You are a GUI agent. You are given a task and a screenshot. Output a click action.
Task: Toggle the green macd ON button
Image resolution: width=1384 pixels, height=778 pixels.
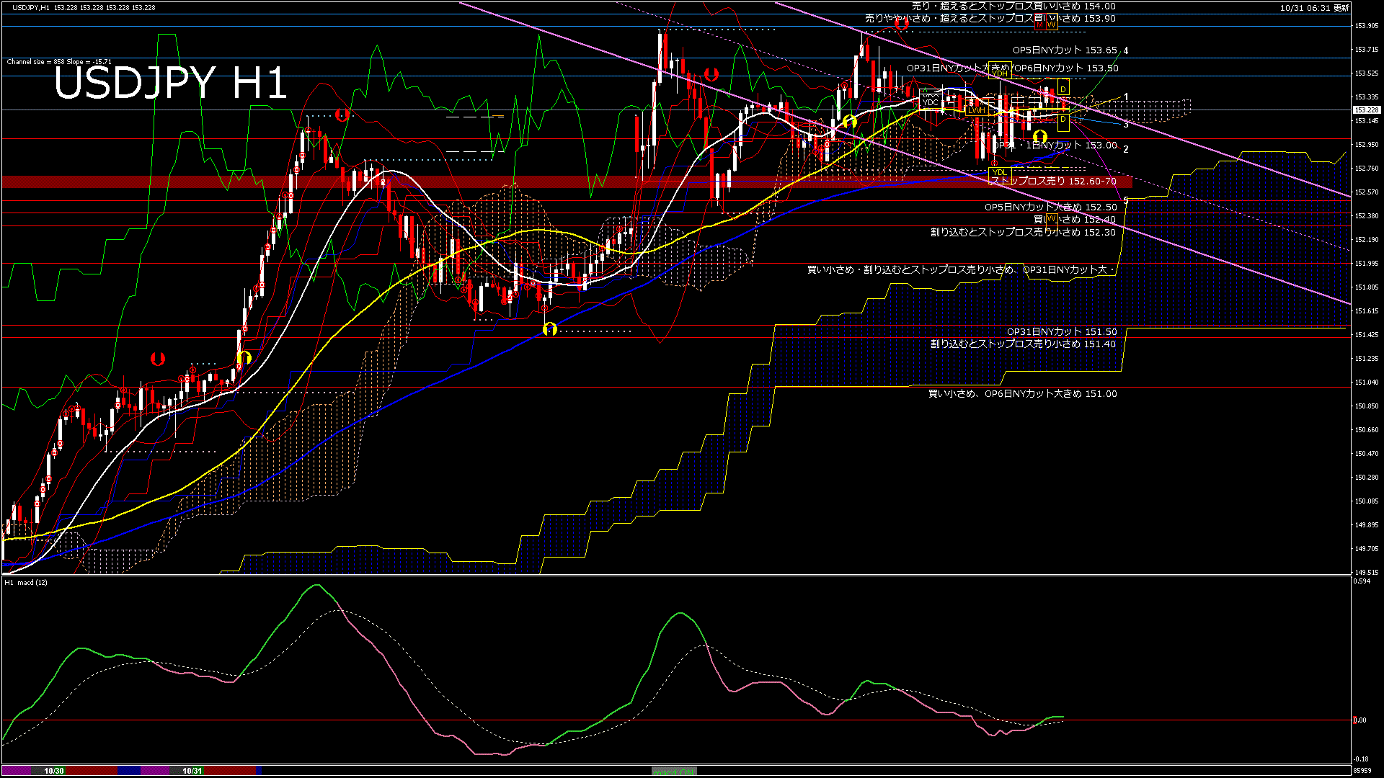(674, 771)
